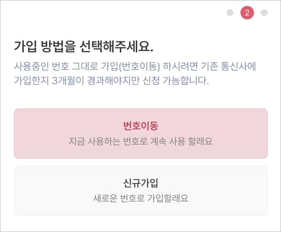Click the word '선택해주세요.' in the heading
Screen dimensions: 281x232
[116, 47]
